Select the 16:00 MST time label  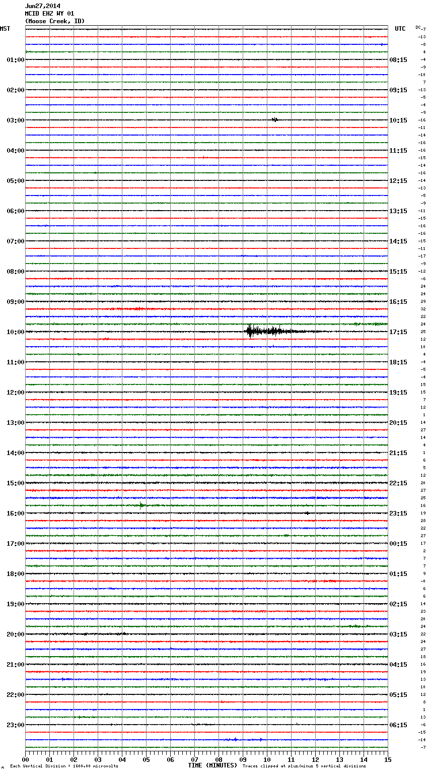(16, 513)
